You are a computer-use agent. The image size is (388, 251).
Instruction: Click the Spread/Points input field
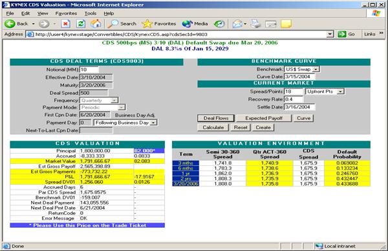[294, 92]
